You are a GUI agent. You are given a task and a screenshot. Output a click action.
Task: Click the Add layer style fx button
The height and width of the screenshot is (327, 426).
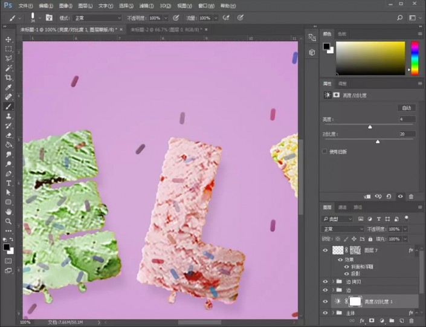click(362, 321)
